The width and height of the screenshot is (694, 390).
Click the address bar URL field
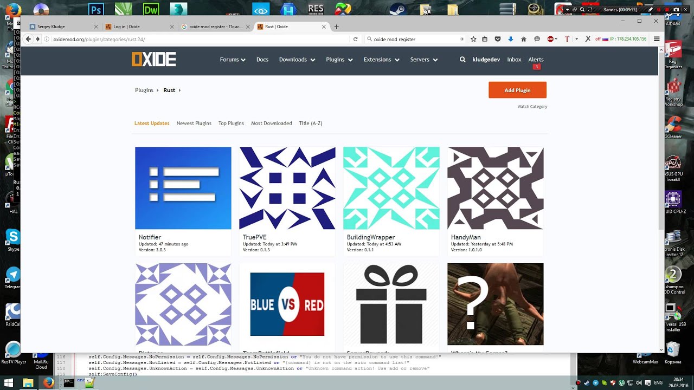(x=195, y=39)
